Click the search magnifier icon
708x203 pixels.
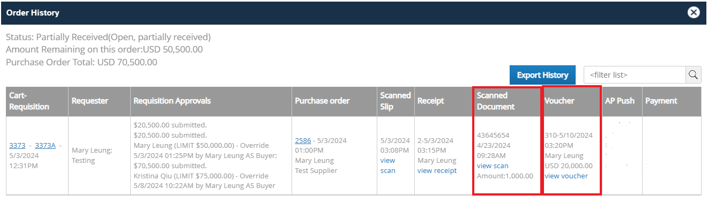tap(694, 75)
